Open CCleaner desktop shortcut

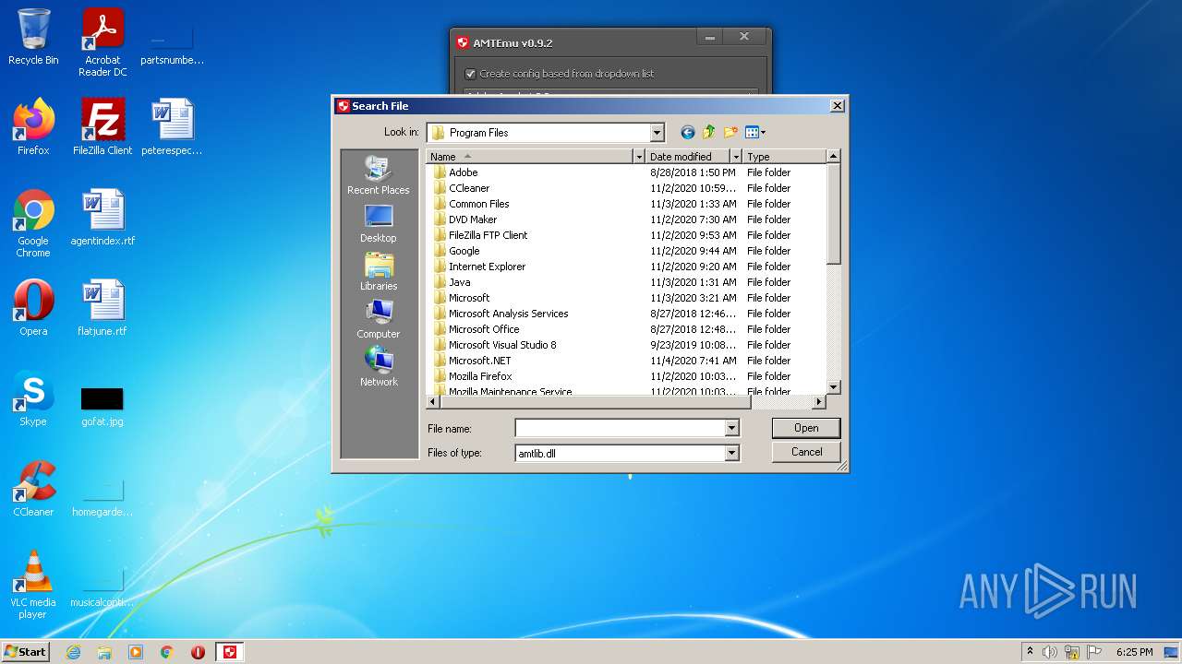[x=33, y=488]
